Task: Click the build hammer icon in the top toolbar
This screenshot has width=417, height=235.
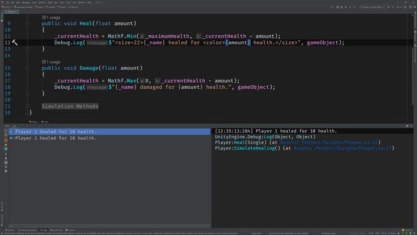Action: (332, 7)
